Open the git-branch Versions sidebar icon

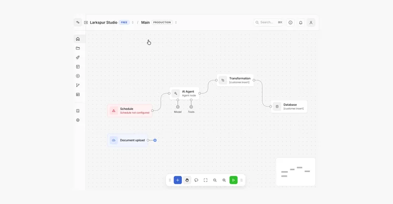point(78,85)
